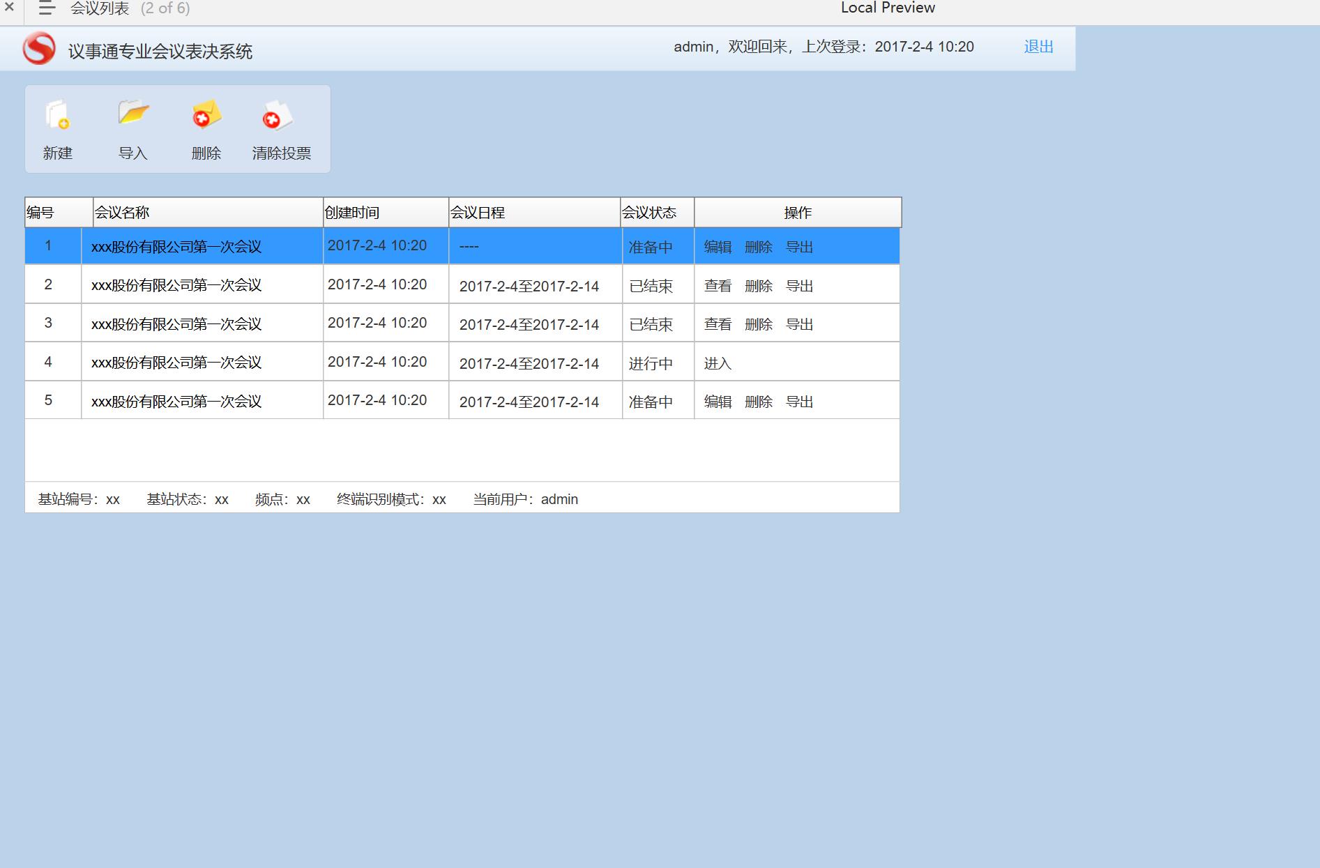Click 准备中 status in row 5
Screen dimensions: 1320x868
click(x=651, y=402)
